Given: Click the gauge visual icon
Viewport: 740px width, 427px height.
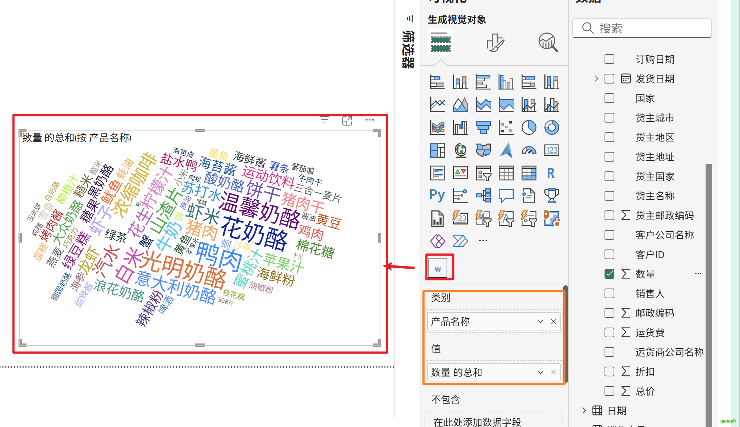Looking at the screenshot, I should click(x=528, y=150).
